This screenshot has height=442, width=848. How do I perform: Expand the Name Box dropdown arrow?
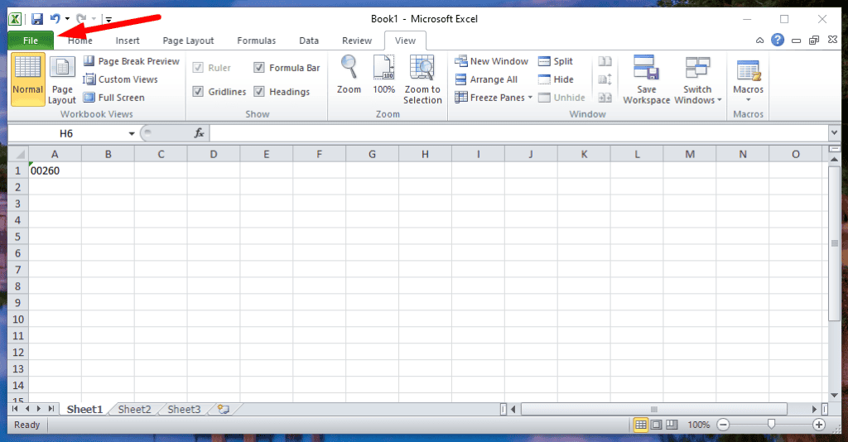(132, 134)
